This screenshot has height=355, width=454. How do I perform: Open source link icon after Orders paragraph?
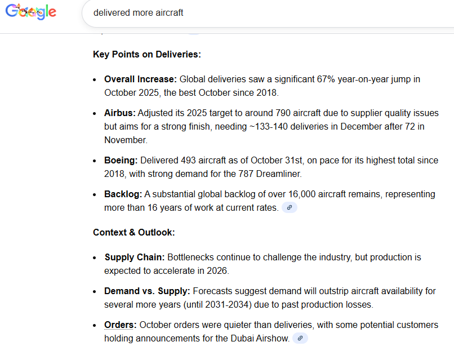(300, 338)
